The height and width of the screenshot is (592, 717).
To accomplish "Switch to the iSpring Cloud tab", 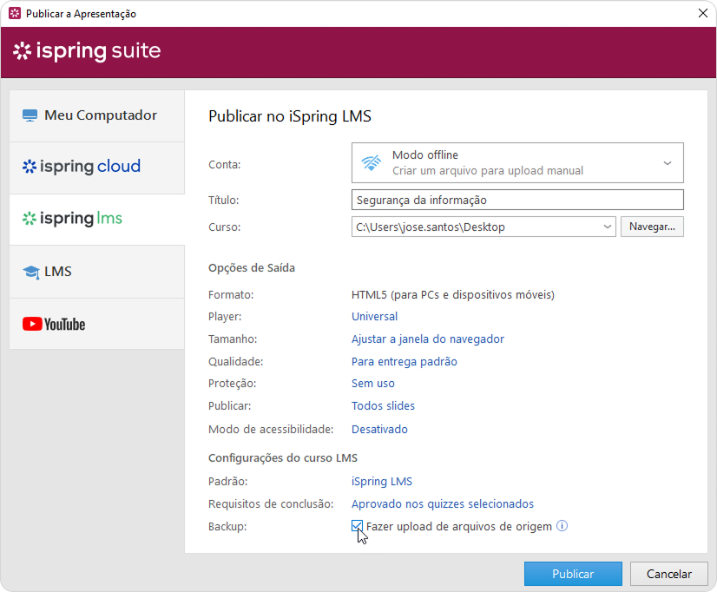I will coord(82,167).
